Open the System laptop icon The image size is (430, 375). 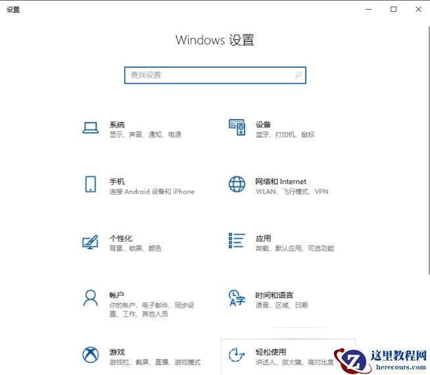pyautogui.click(x=91, y=128)
